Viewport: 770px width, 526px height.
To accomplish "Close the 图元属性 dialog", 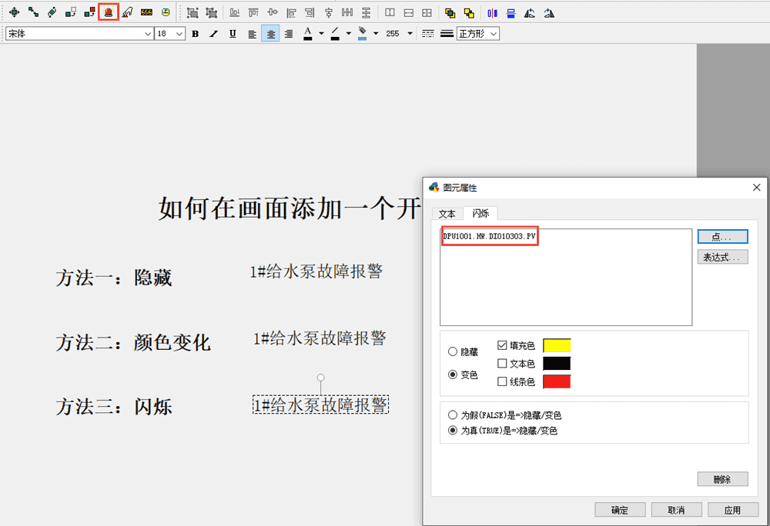I will click(756, 188).
